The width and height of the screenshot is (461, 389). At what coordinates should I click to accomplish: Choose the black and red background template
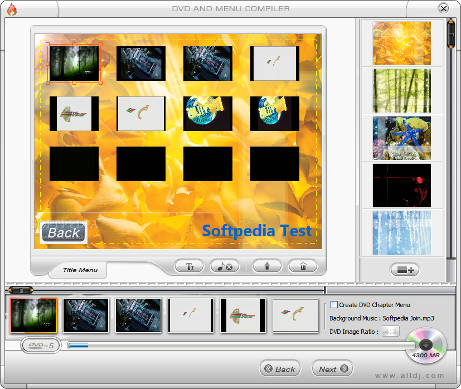point(401,185)
